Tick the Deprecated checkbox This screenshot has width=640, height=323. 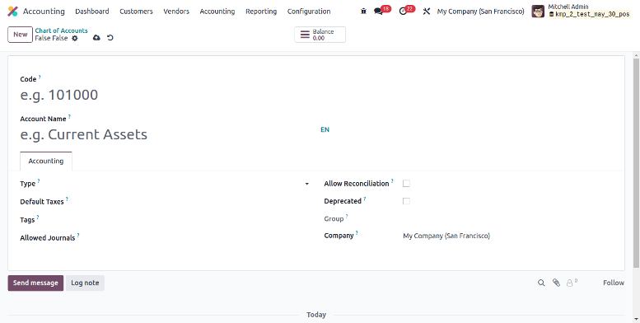tap(406, 201)
